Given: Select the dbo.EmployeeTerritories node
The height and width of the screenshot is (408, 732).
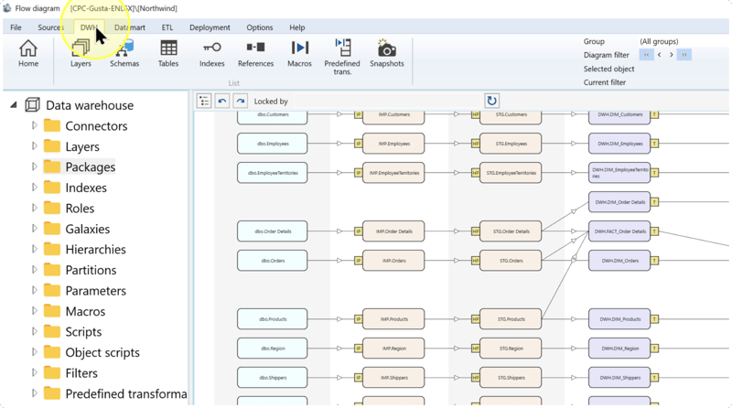Looking at the screenshot, I should pos(272,173).
